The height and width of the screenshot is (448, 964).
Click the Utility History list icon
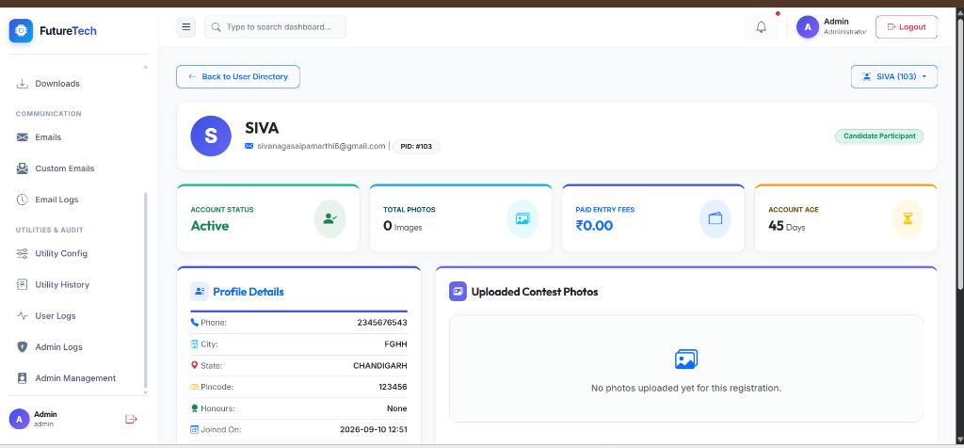(x=23, y=284)
